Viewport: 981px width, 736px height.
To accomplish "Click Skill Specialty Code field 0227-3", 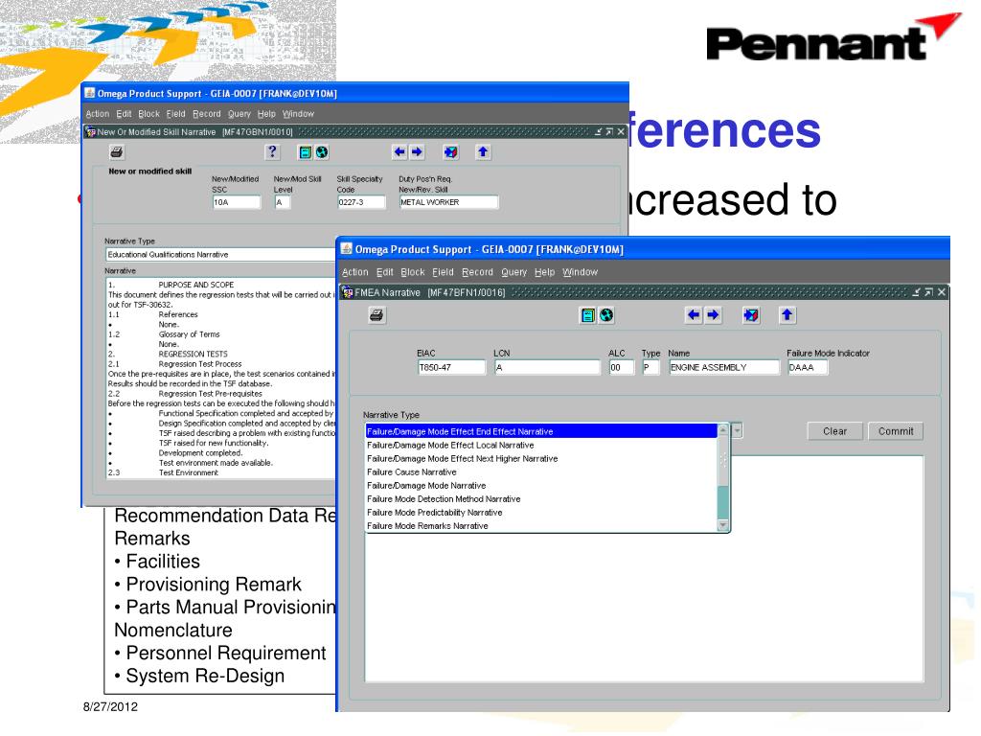I will pos(361,202).
